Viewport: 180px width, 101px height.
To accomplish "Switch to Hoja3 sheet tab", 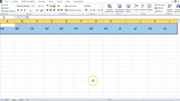I will pos(21,100).
